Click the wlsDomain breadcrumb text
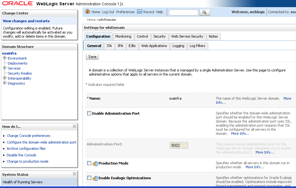 [x=107, y=20]
